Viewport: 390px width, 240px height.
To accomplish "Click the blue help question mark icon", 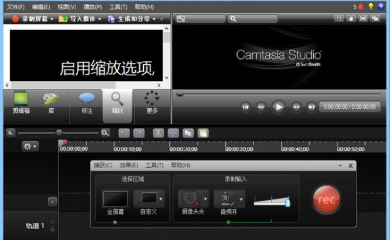I will point(381,7).
